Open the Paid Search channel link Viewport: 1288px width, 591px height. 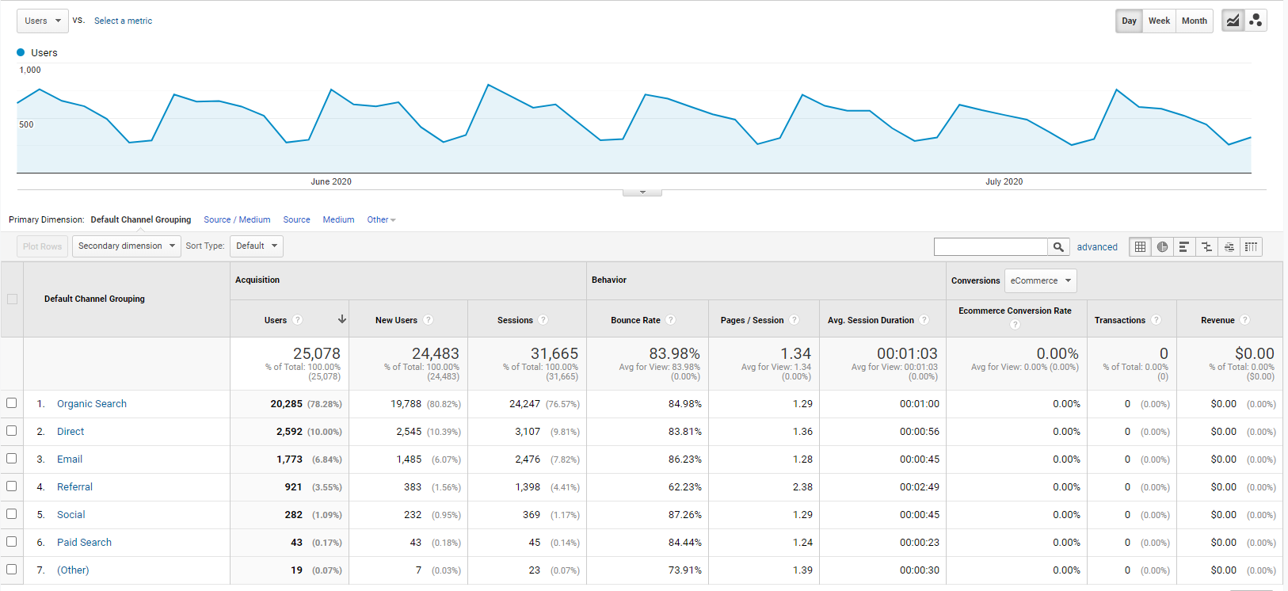pos(84,543)
